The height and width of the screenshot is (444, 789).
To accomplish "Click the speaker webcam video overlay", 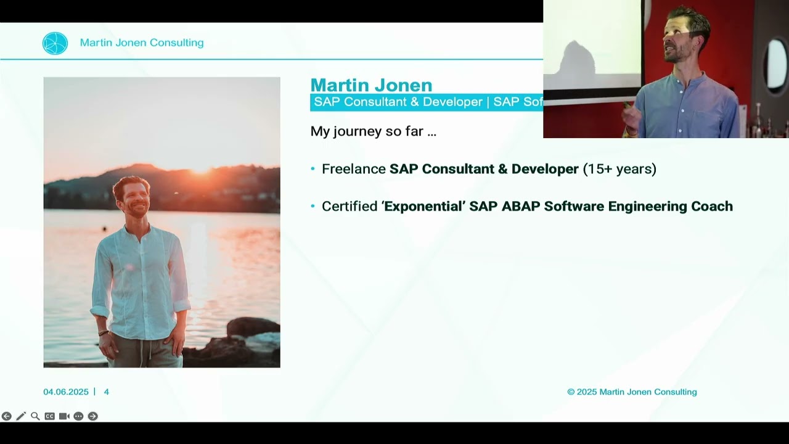I will [666, 69].
